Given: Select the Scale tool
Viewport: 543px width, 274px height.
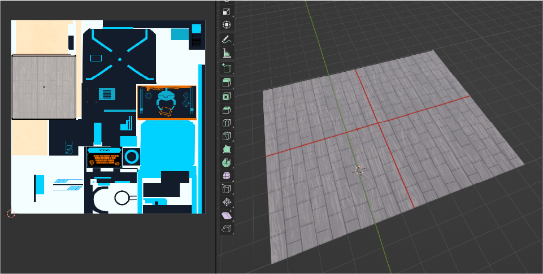Looking at the screenshot, I should click(x=227, y=11).
